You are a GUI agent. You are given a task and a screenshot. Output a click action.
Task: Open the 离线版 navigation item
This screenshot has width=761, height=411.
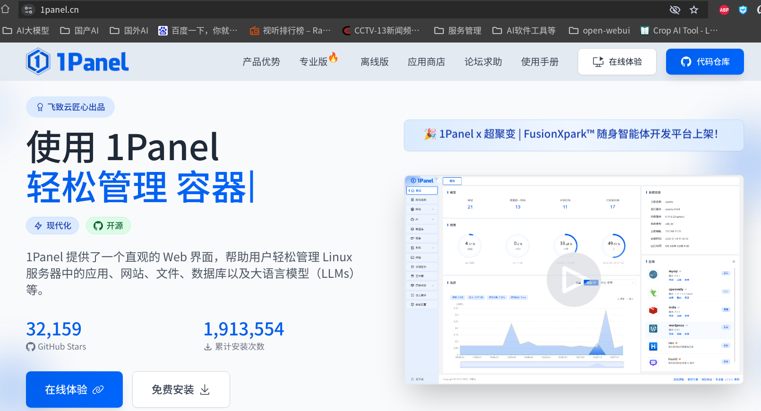(x=375, y=62)
